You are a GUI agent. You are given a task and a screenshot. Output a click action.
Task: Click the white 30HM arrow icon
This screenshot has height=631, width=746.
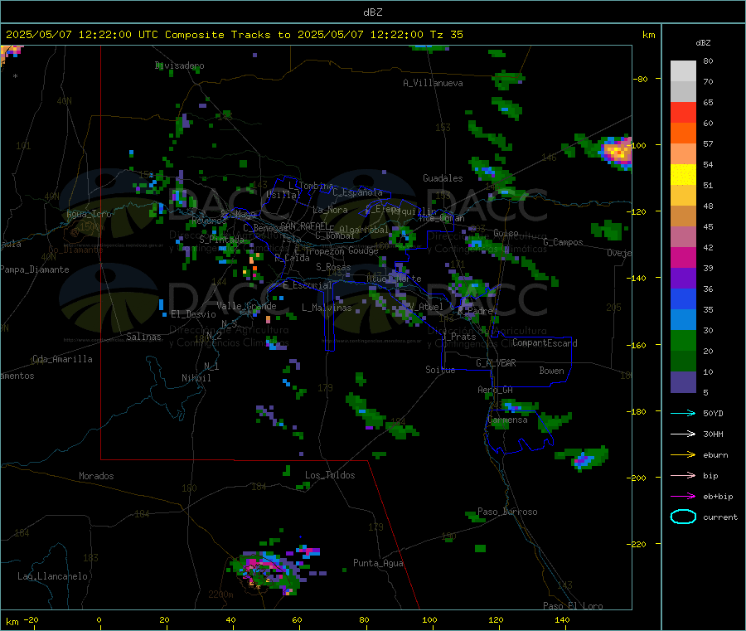tap(683, 434)
